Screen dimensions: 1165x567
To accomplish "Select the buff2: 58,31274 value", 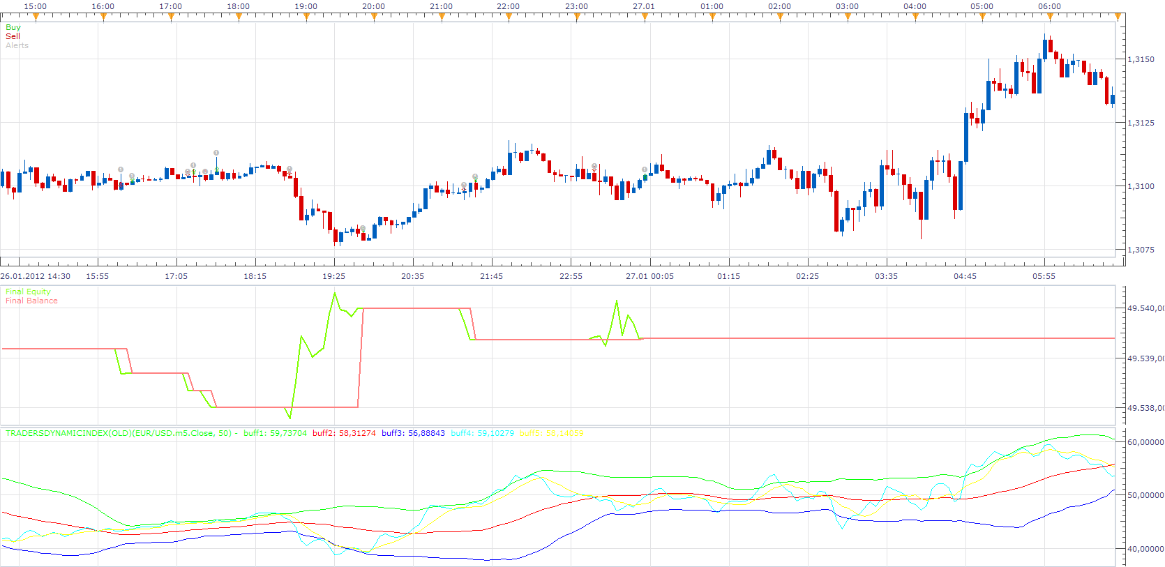I will coord(344,433).
